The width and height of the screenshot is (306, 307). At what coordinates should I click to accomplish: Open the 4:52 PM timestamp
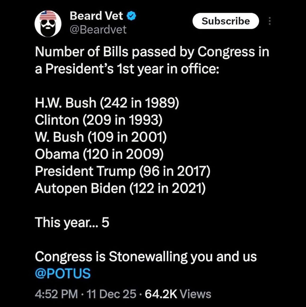[x=57, y=294]
